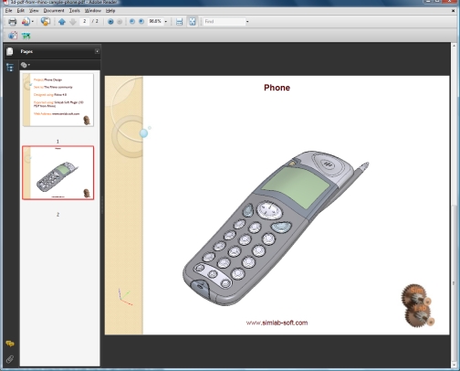Click the "/ 2" total pages label
This screenshot has height=371, width=460.
[x=95, y=21]
